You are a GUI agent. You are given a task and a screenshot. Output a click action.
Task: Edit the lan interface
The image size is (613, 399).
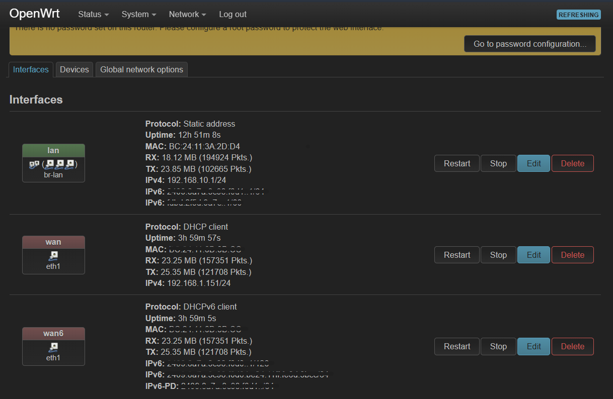[x=533, y=163]
